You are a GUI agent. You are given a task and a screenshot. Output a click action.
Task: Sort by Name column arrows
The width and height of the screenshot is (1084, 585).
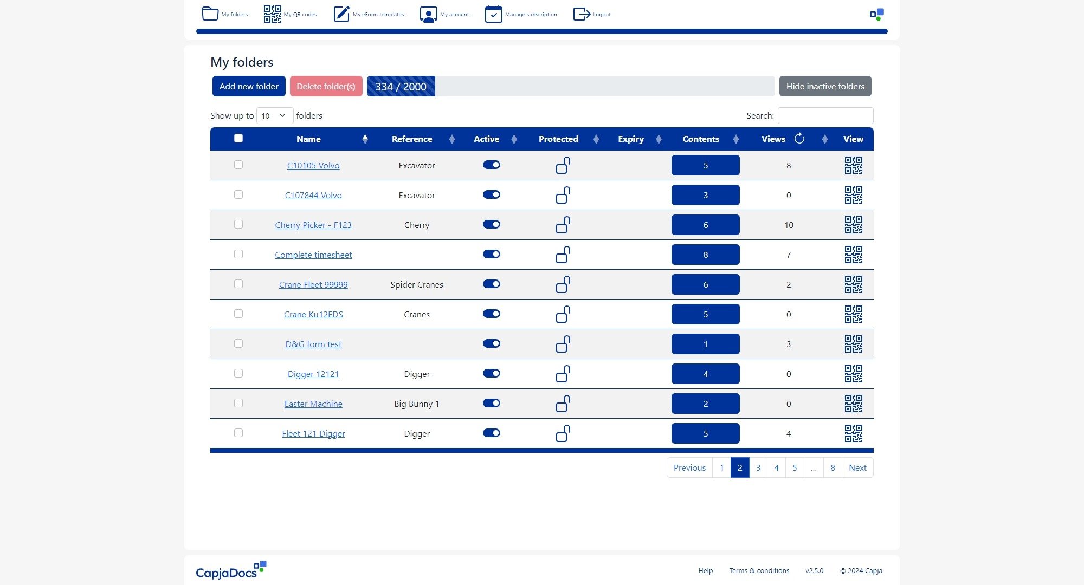pyautogui.click(x=365, y=139)
